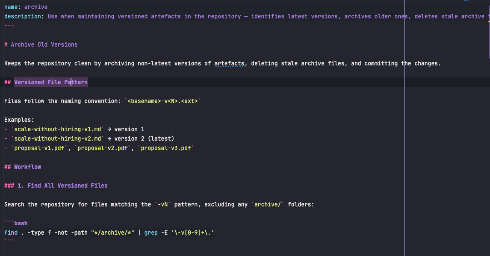Click 'scale-without-hiring-v1.md' filename
490x256 pixels.
(57, 129)
